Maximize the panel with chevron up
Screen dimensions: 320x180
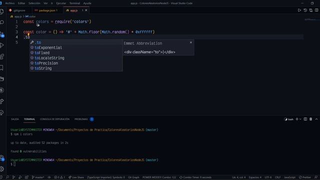[x=316, y=119]
